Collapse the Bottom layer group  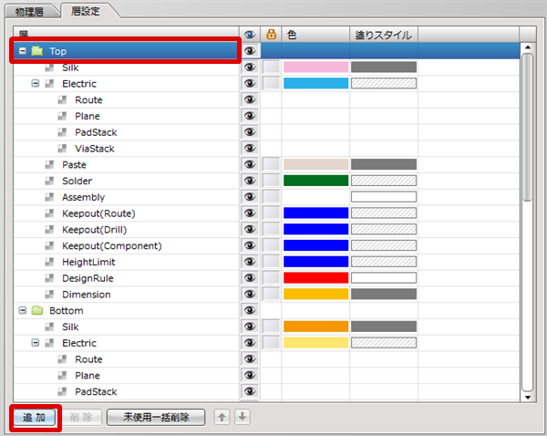tap(23, 311)
